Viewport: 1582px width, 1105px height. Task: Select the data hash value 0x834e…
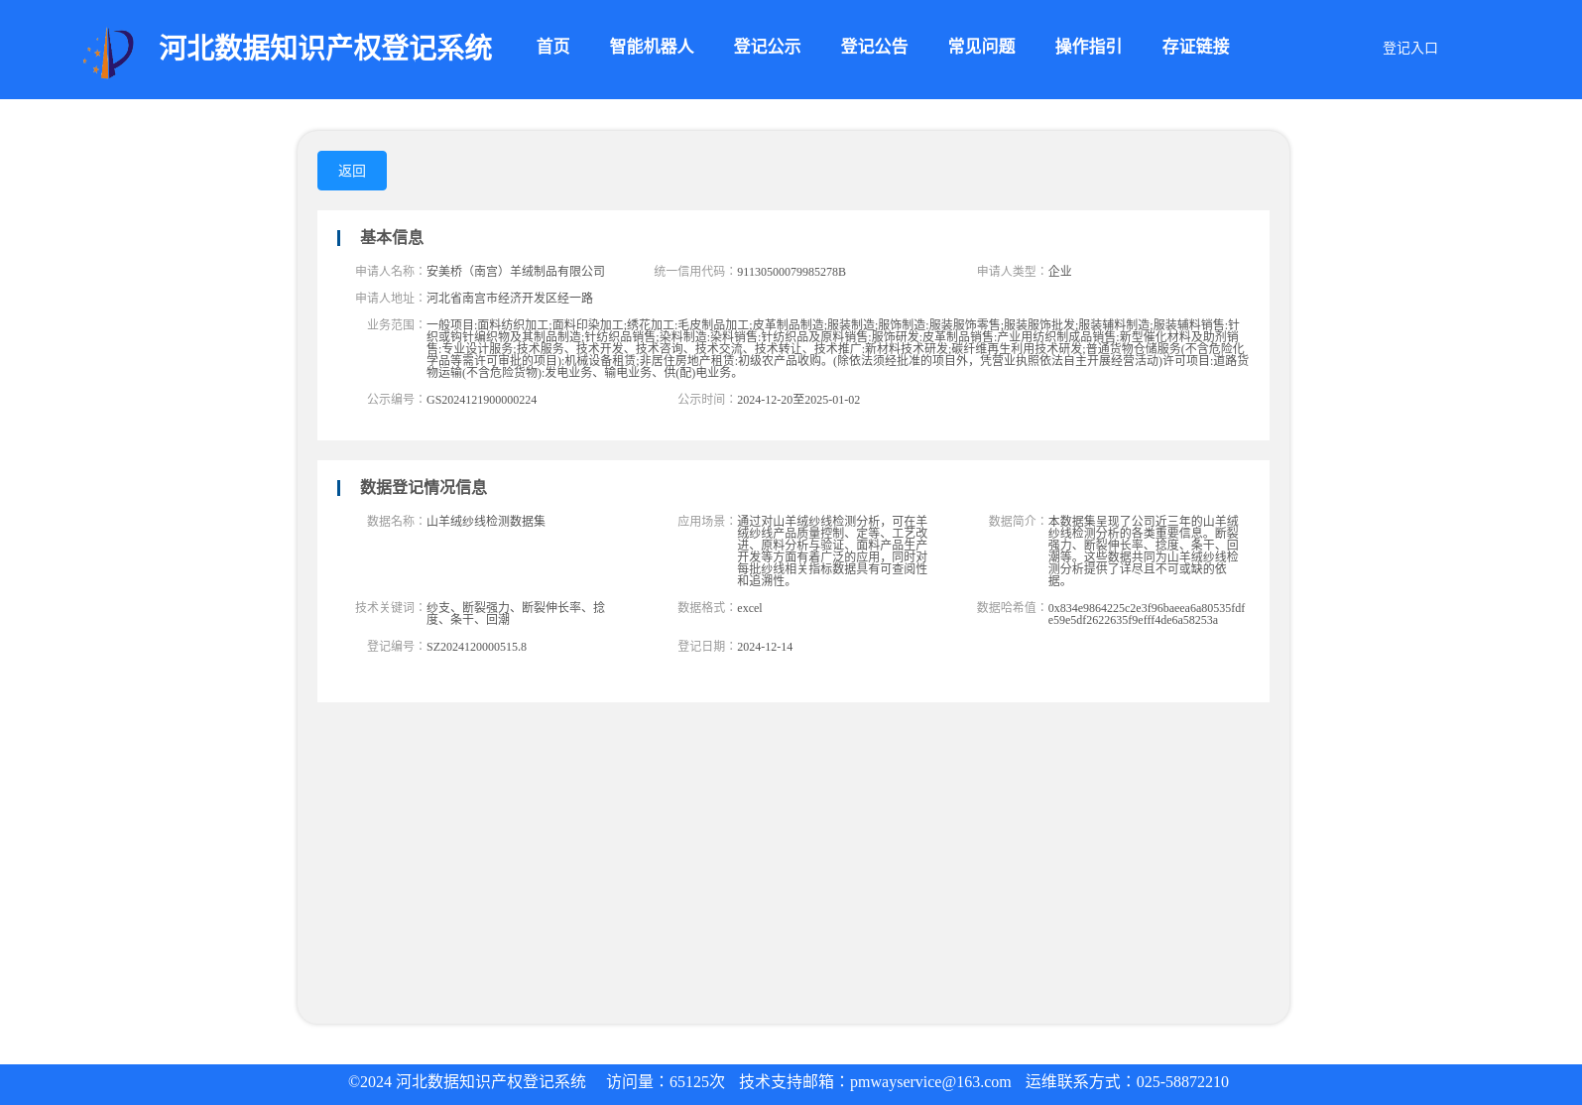[1147, 614]
